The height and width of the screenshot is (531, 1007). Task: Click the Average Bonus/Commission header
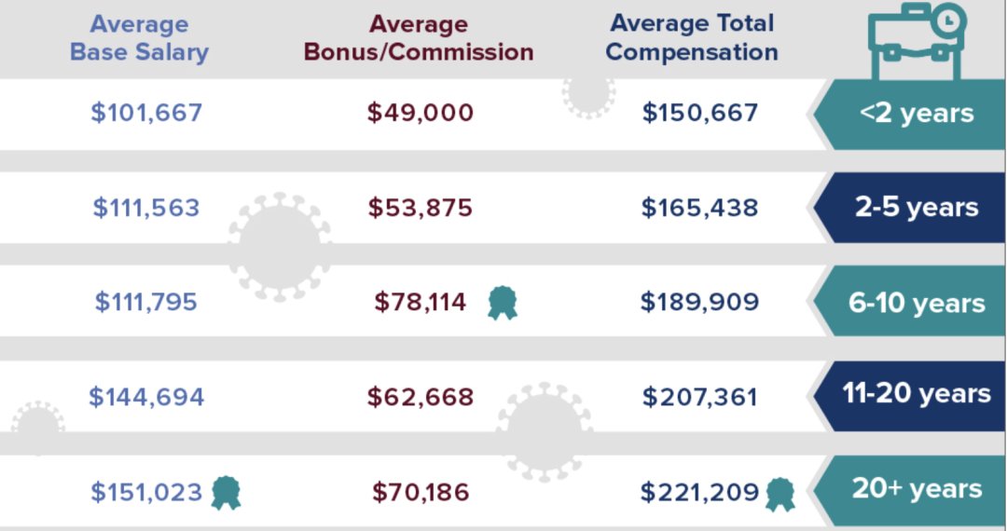[x=419, y=38]
